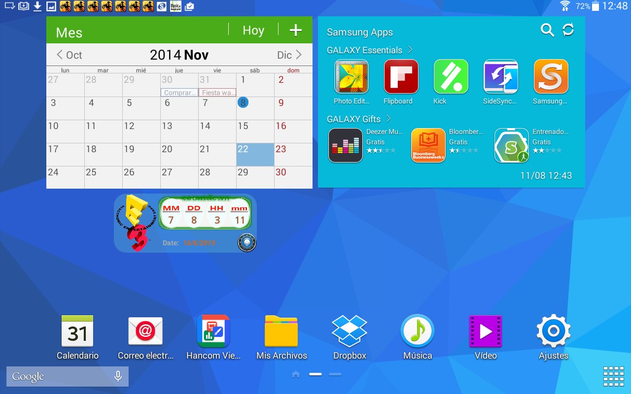The height and width of the screenshot is (394, 631).
Task: Select November 25 in calendar
Action: pyautogui.click(x=104, y=178)
